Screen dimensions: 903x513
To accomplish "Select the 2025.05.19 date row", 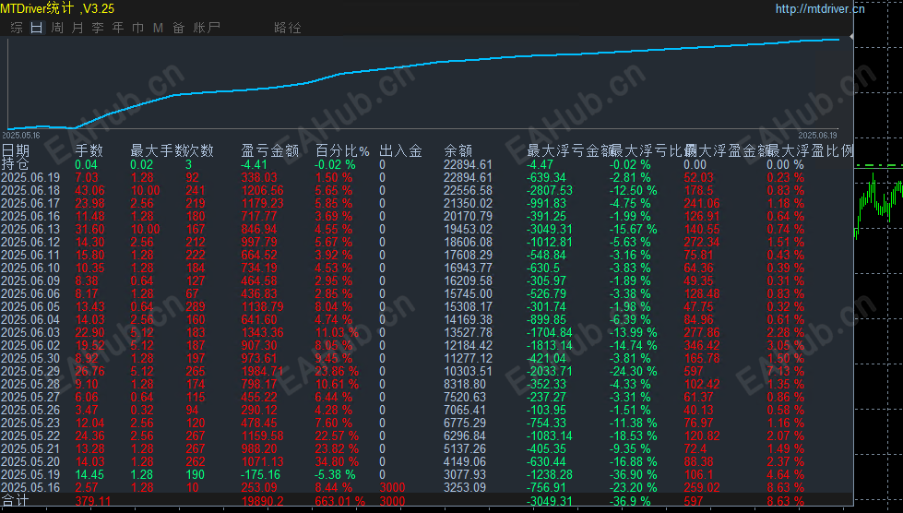I will click(30, 474).
